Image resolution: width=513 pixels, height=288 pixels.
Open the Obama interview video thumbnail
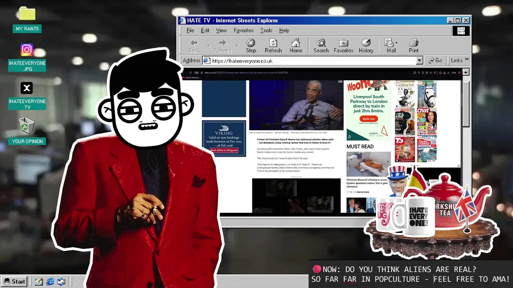(296, 105)
